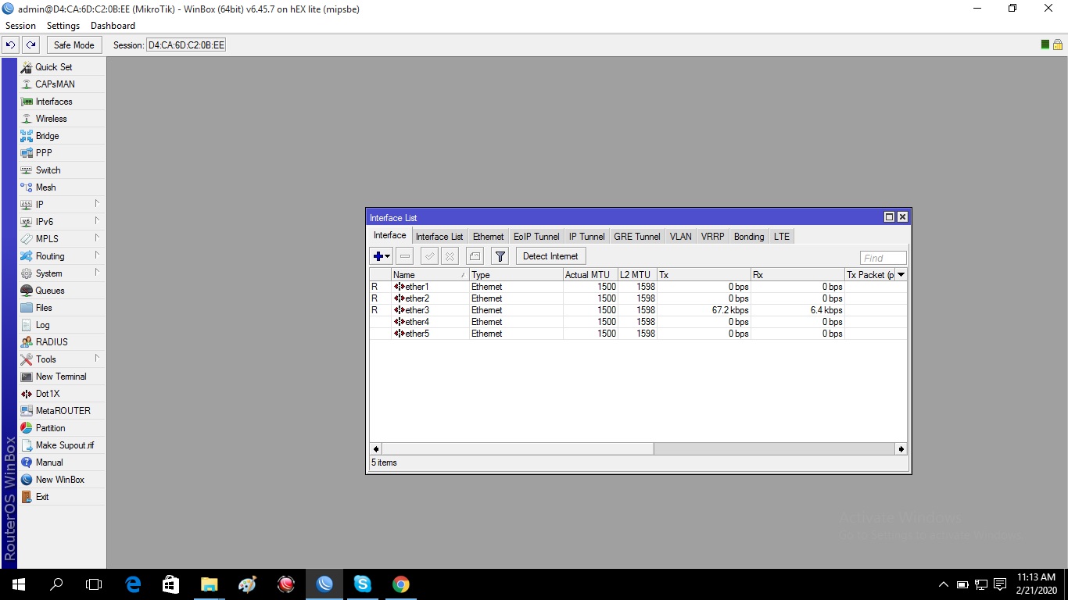
Task: Click the Disable X button
Action: point(450,256)
